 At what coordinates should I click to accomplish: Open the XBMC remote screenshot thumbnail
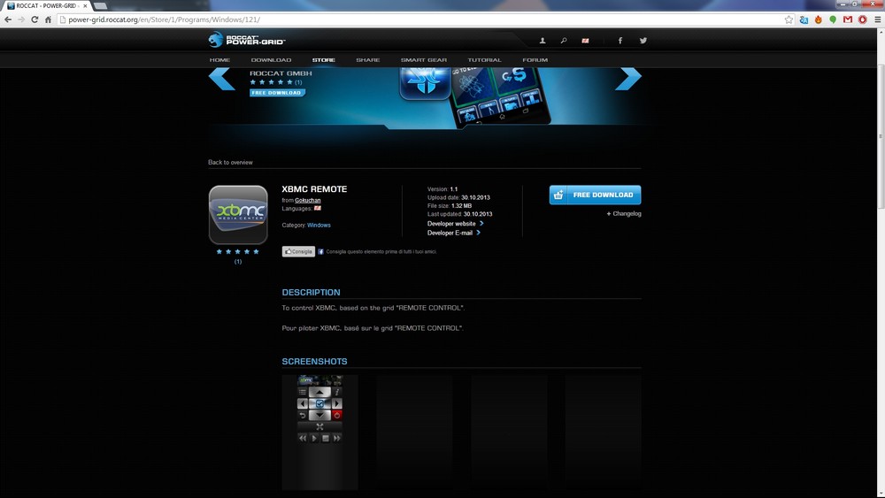coord(319,432)
